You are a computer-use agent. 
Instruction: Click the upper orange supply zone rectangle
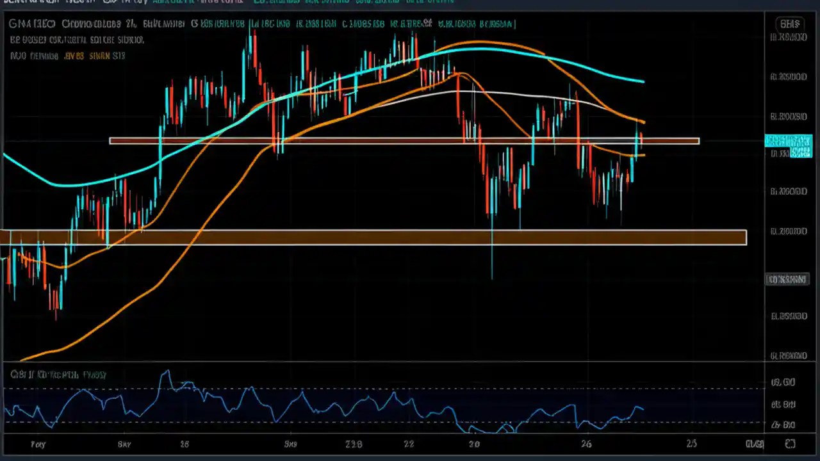[404, 141]
